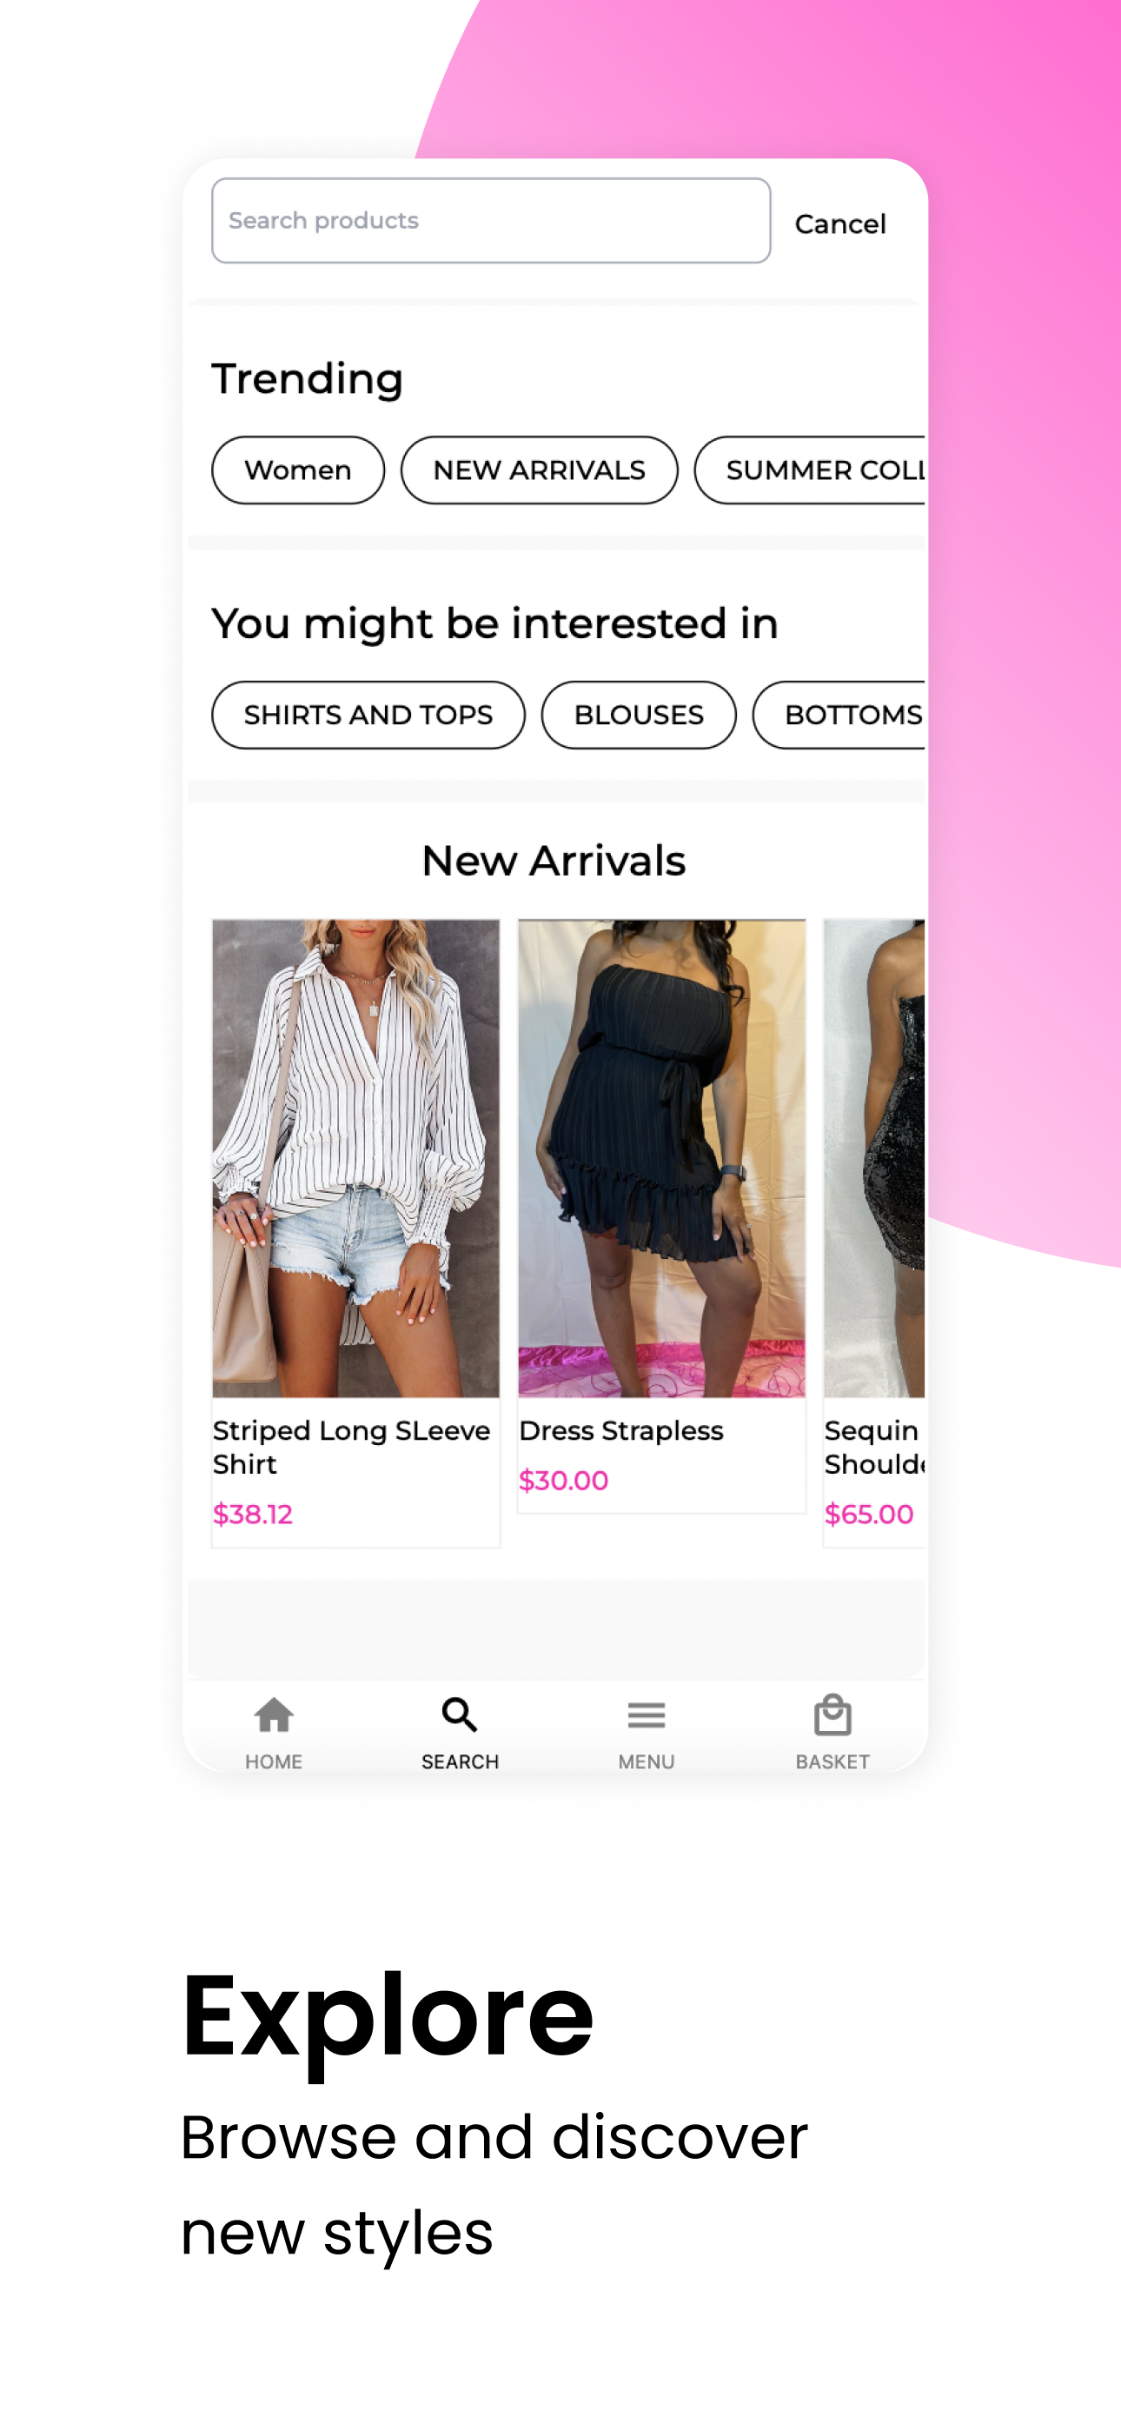View the Sequin dress product photo
The image size is (1121, 2431).
tap(875, 1158)
